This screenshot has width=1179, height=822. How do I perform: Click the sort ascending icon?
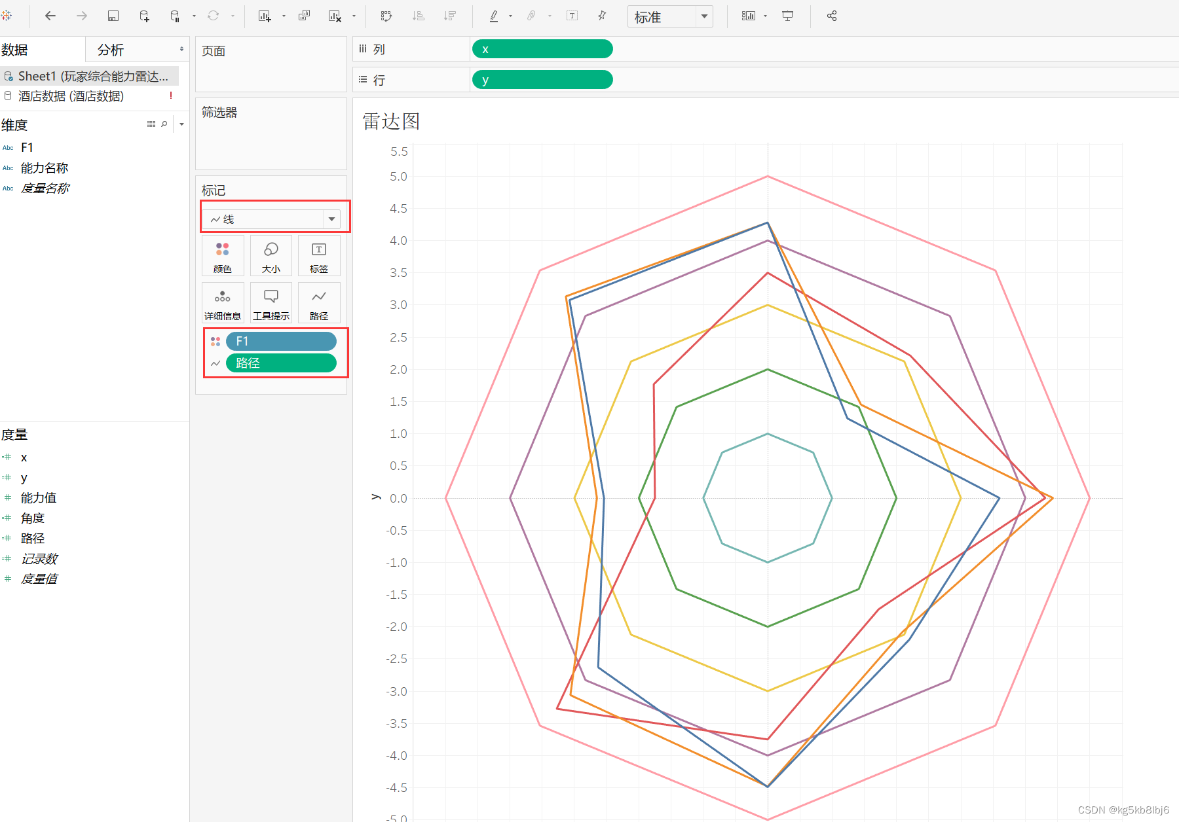pyautogui.click(x=418, y=16)
